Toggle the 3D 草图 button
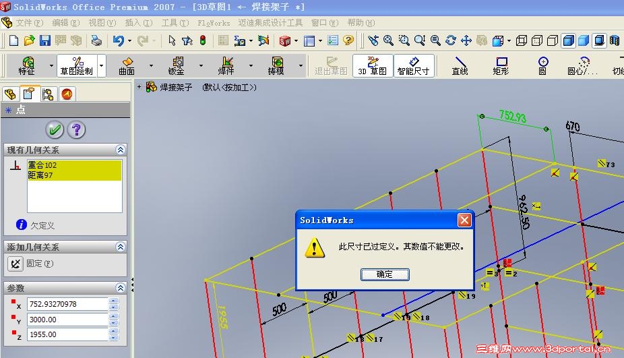This screenshot has width=624, height=358. point(373,65)
